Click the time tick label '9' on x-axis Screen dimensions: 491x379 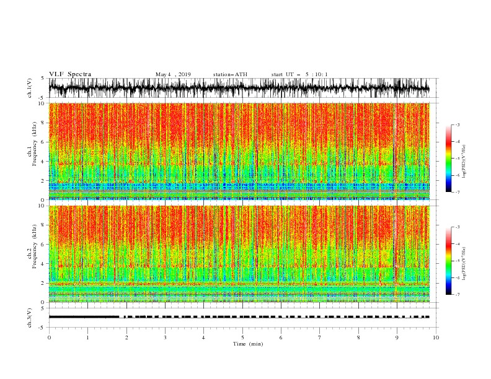point(397,338)
